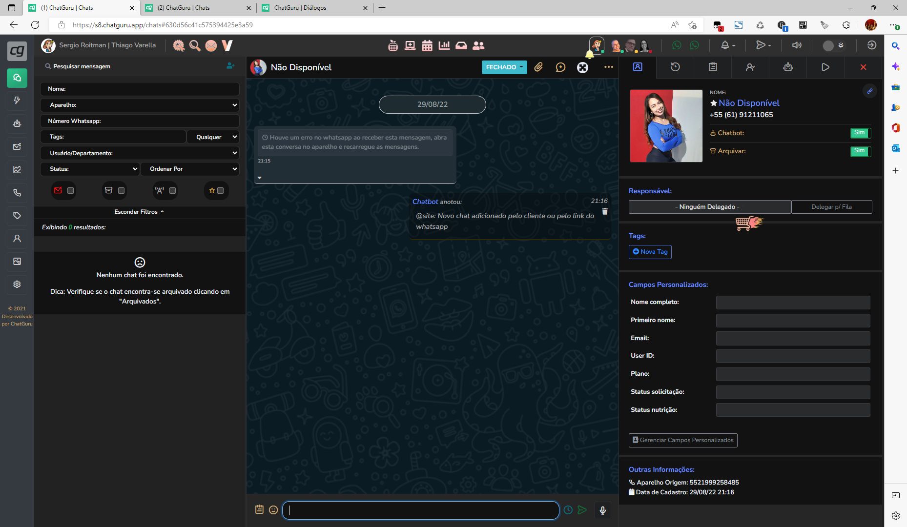
Task: Open the FECHADO status dropdown
Action: (x=504, y=67)
